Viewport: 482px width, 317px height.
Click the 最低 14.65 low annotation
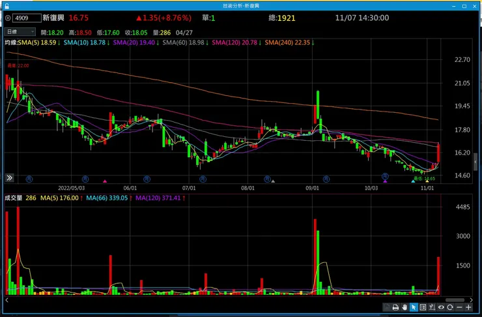424,179
